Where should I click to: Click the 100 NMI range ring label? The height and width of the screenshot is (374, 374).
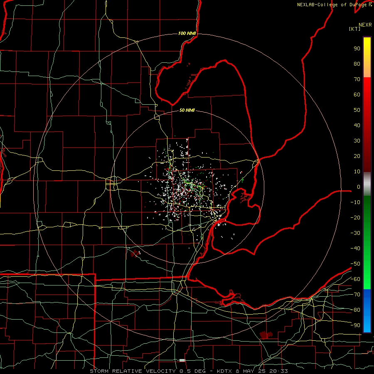pos(187,33)
